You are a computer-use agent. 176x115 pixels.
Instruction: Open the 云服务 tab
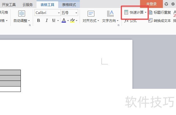pyautogui.click(x=28, y=5)
